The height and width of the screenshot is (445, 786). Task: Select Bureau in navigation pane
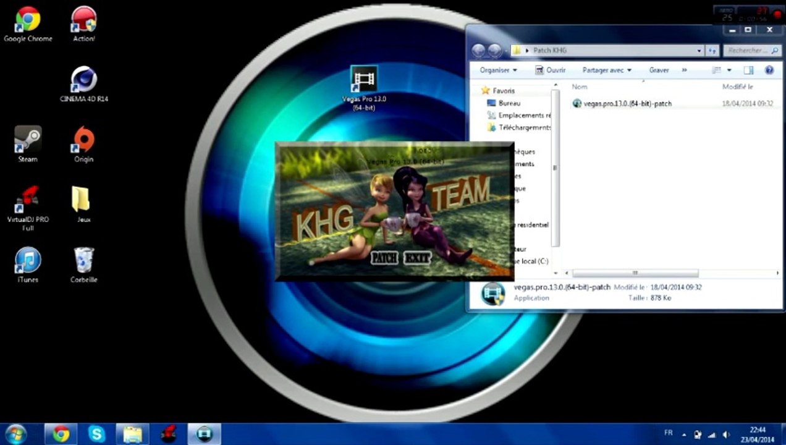pyautogui.click(x=504, y=103)
